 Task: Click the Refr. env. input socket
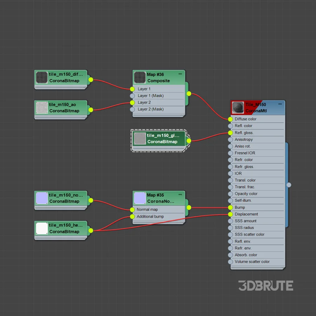point(230,248)
